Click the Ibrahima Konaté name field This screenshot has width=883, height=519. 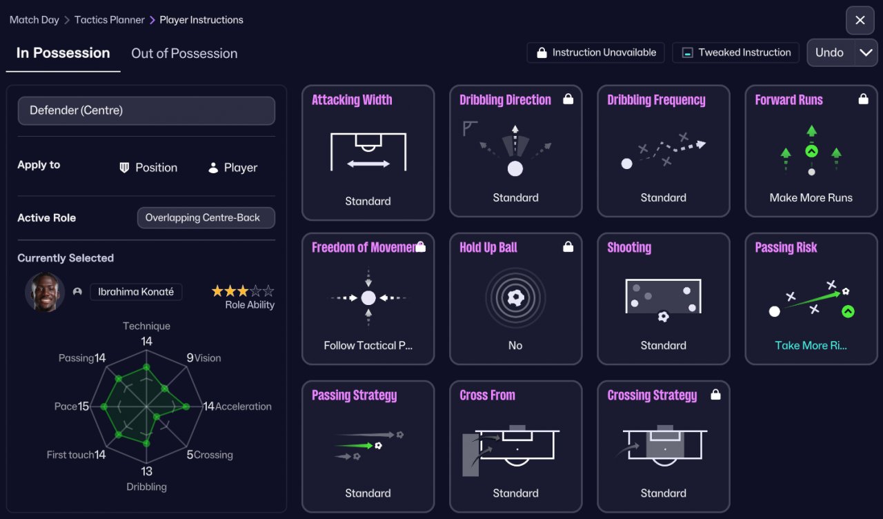point(136,292)
